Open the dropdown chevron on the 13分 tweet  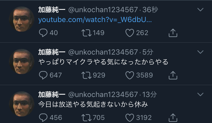click(200, 94)
